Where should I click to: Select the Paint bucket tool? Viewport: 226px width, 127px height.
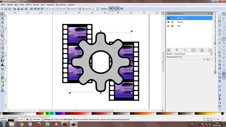click(2, 78)
